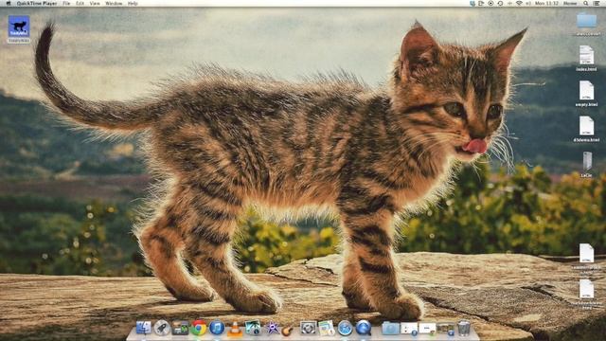Select the folder icon at top-right desktop

click(586, 21)
